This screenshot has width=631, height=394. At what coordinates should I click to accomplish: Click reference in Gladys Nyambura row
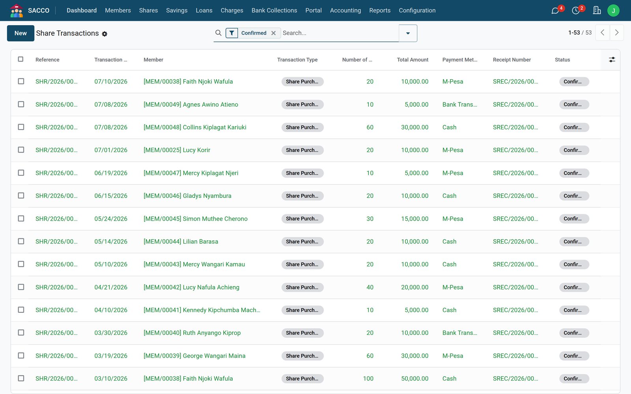56,196
